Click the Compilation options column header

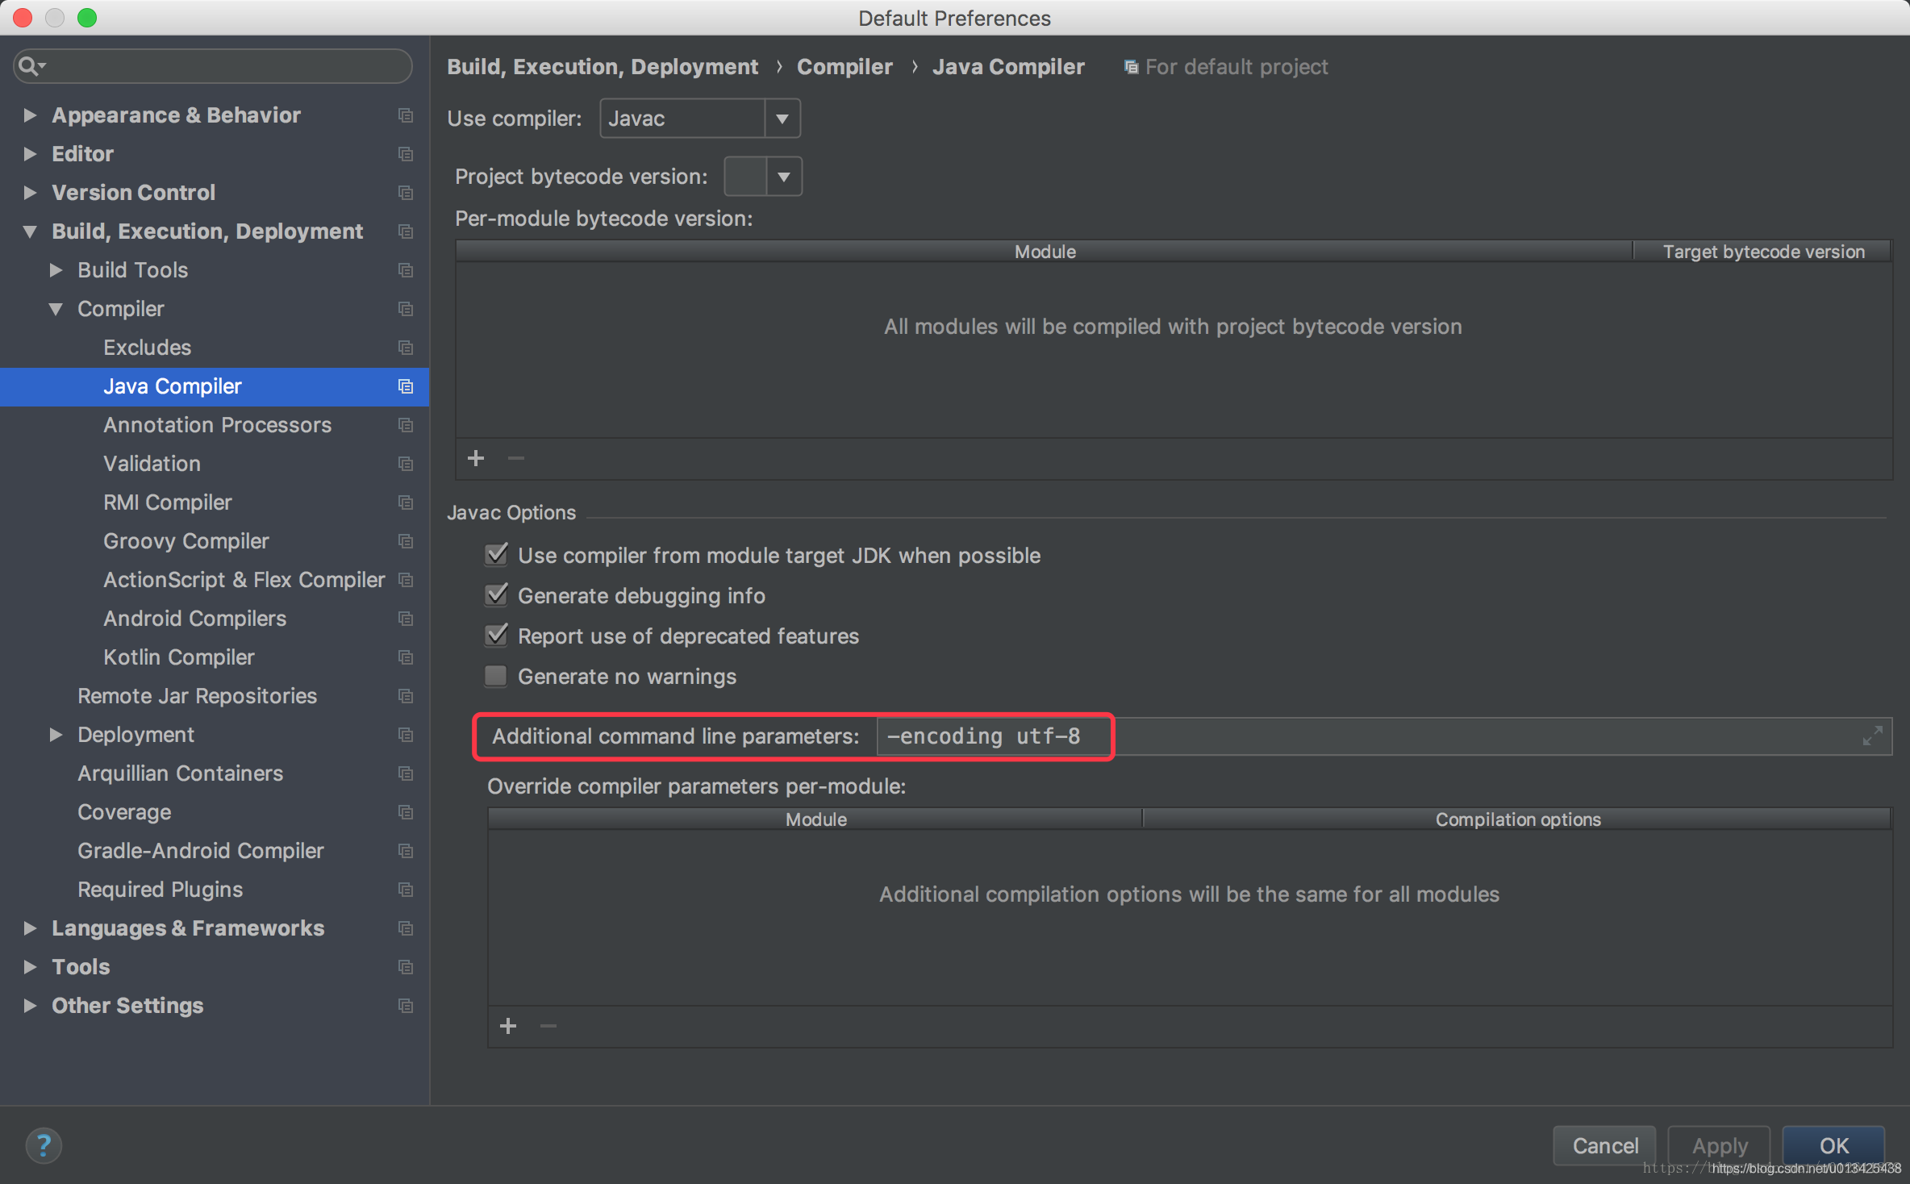1517,819
